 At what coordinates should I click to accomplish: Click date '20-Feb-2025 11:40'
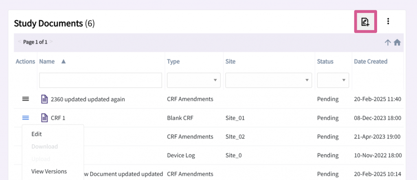[377, 99]
